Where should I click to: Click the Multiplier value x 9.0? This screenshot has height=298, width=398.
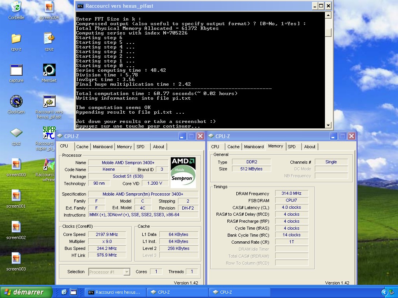point(107,241)
